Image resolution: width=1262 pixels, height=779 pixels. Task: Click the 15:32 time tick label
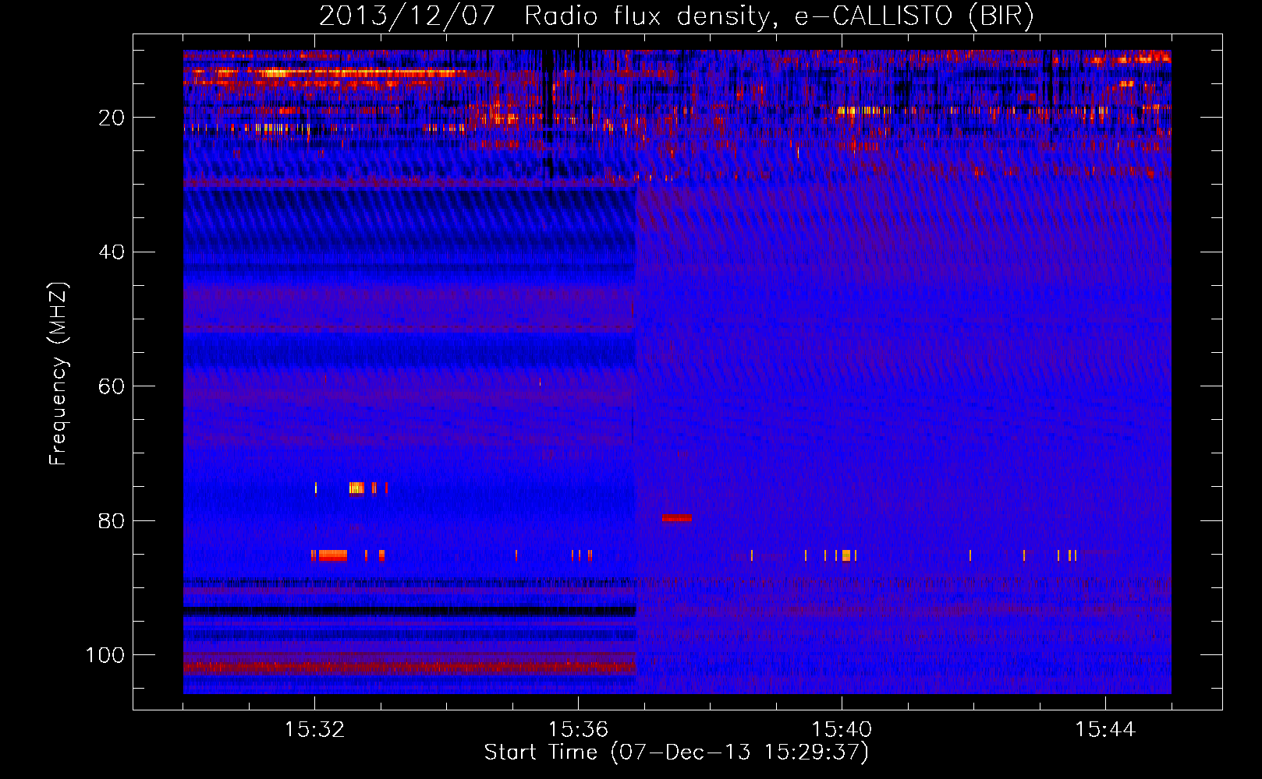click(x=314, y=730)
